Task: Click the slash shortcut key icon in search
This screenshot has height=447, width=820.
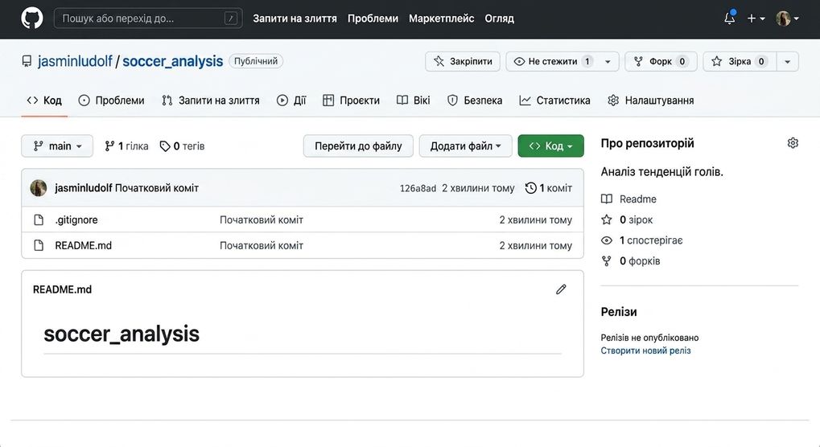Action: (x=231, y=18)
